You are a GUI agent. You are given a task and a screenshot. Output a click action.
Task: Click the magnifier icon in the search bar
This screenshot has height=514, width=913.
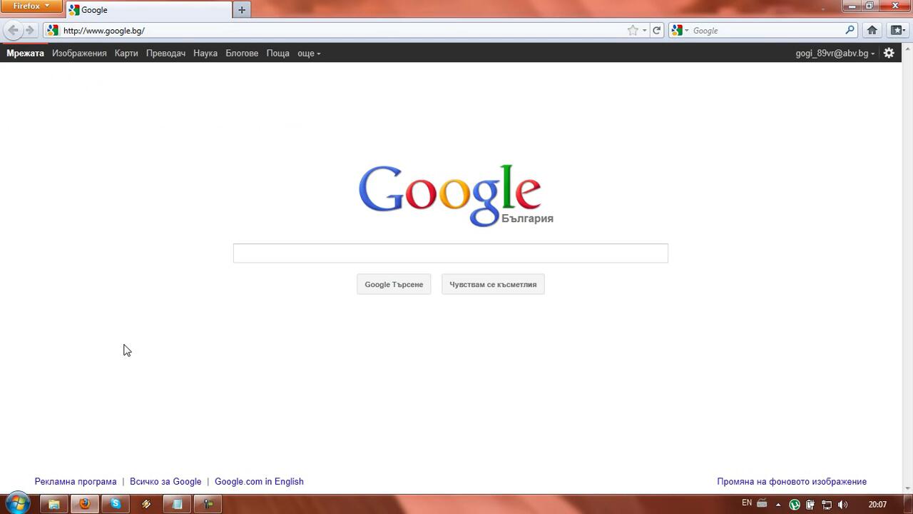(x=850, y=30)
